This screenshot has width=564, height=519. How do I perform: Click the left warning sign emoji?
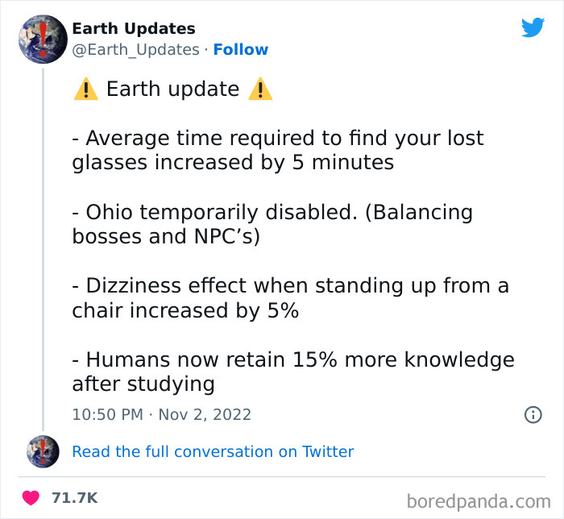click(85, 89)
